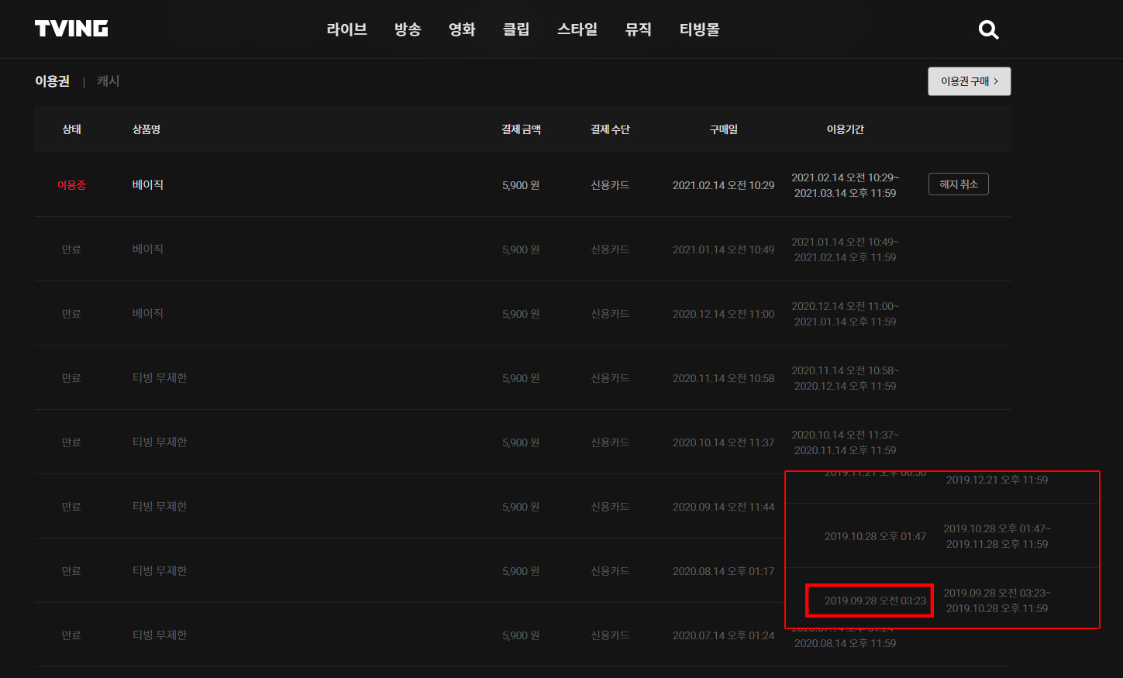Select 티빙 무제한 in the 2020.10.14 purchase row

click(160, 442)
